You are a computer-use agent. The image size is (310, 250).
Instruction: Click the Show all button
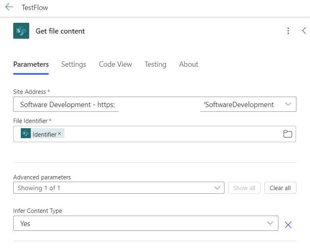(244, 188)
